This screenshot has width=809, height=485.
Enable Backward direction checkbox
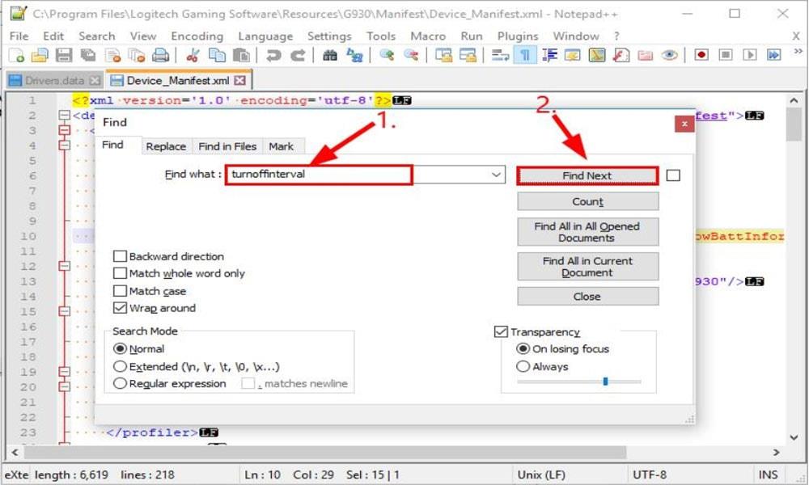(121, 256)
